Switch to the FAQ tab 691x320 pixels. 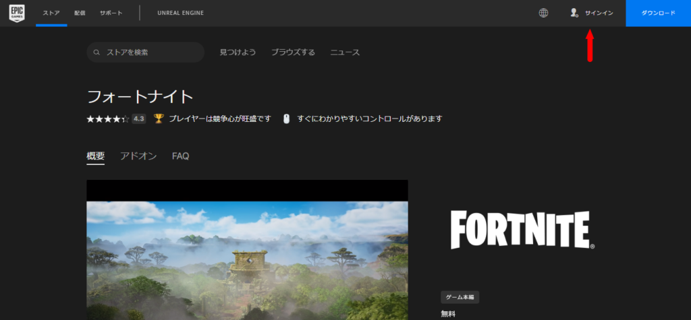(x=181, y=156)
